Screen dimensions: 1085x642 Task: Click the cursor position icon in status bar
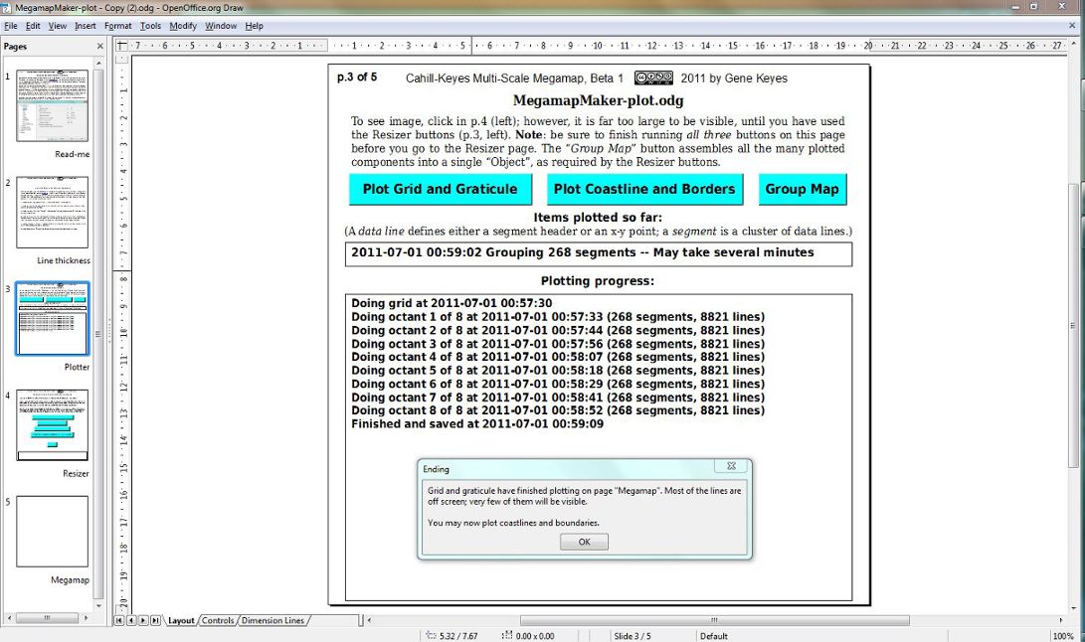[431, 635]
